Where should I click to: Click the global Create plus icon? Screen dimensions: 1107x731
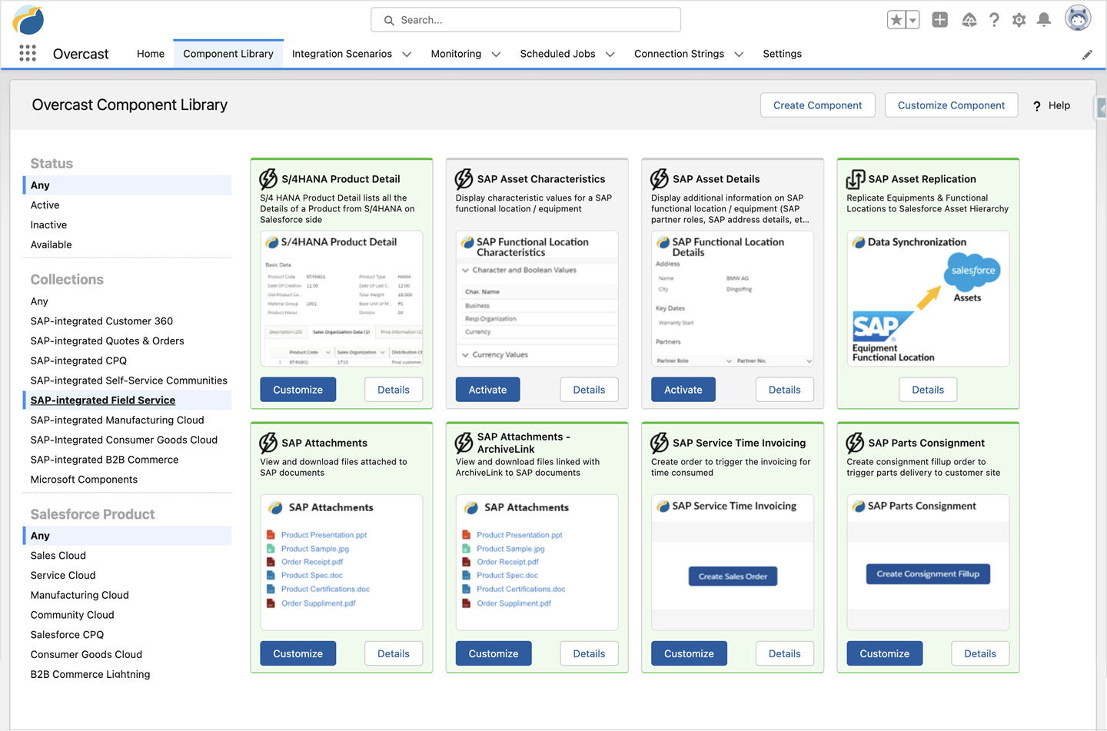939,20
